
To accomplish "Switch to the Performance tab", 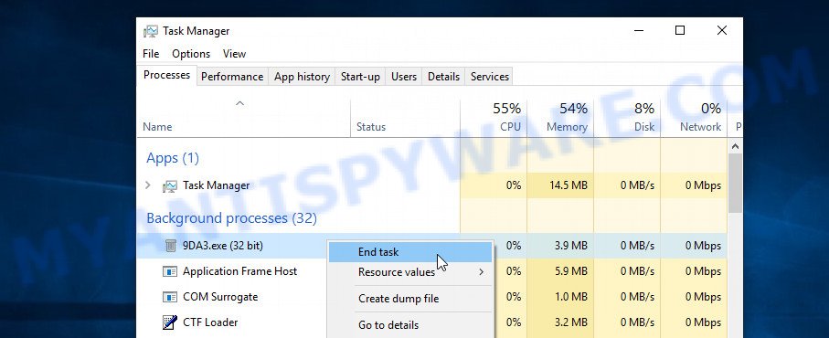I will [232, 77].
